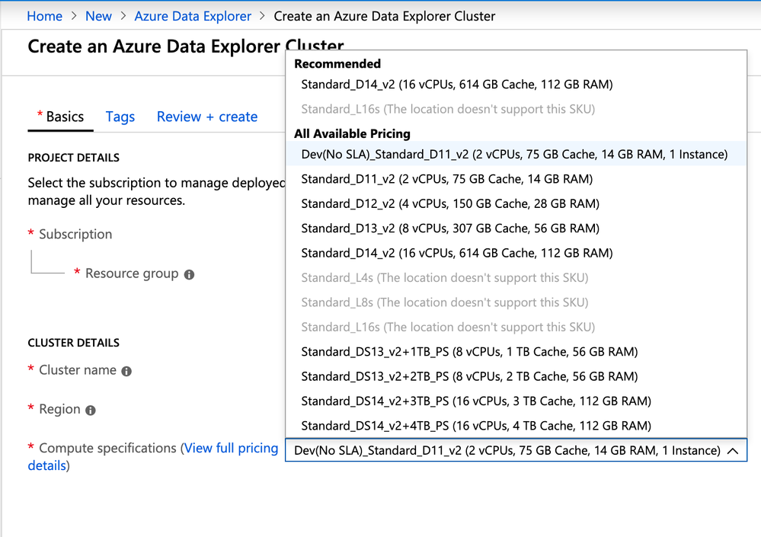Image resolution: width=761 pixels, height=537 pixels.
Task: Click the Recommended group header
Action: [337, 63]
